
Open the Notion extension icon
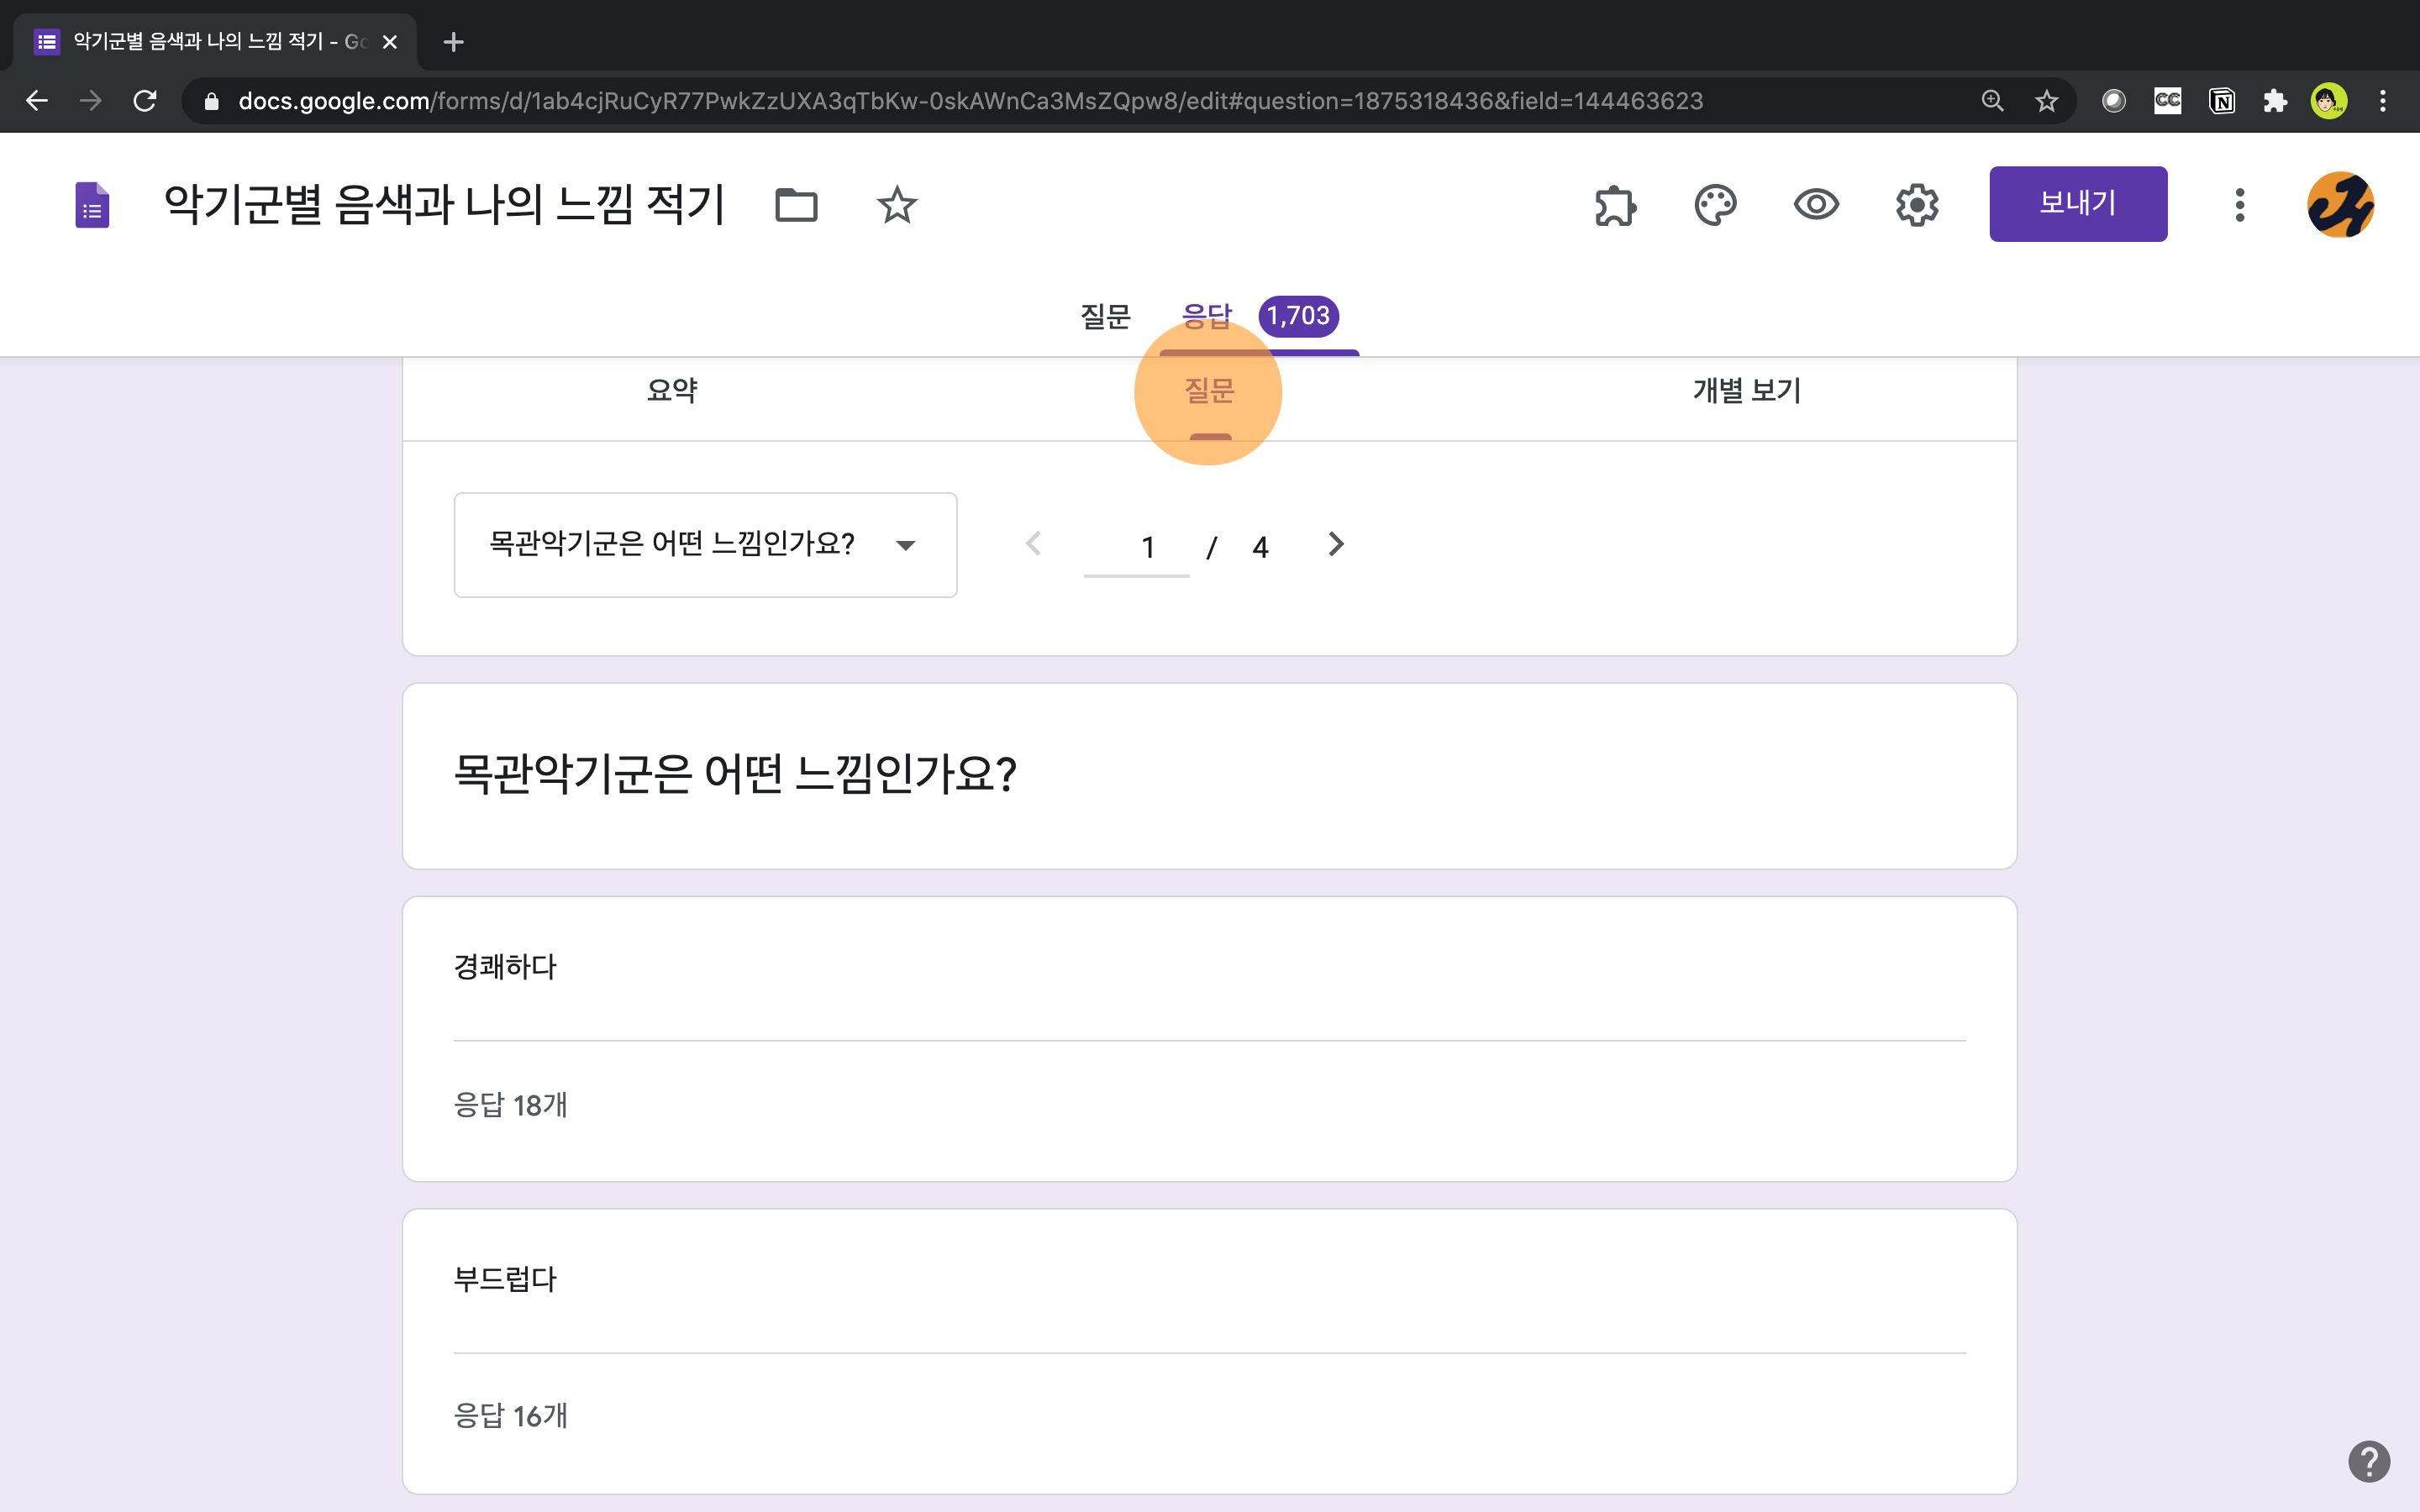point(2221,101)
